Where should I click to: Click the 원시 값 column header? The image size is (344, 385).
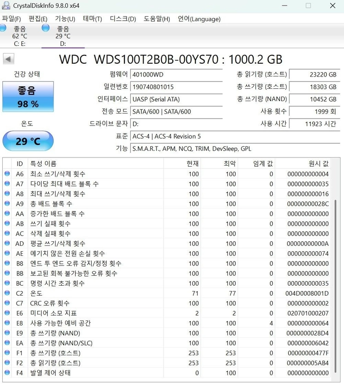[303, 163]
